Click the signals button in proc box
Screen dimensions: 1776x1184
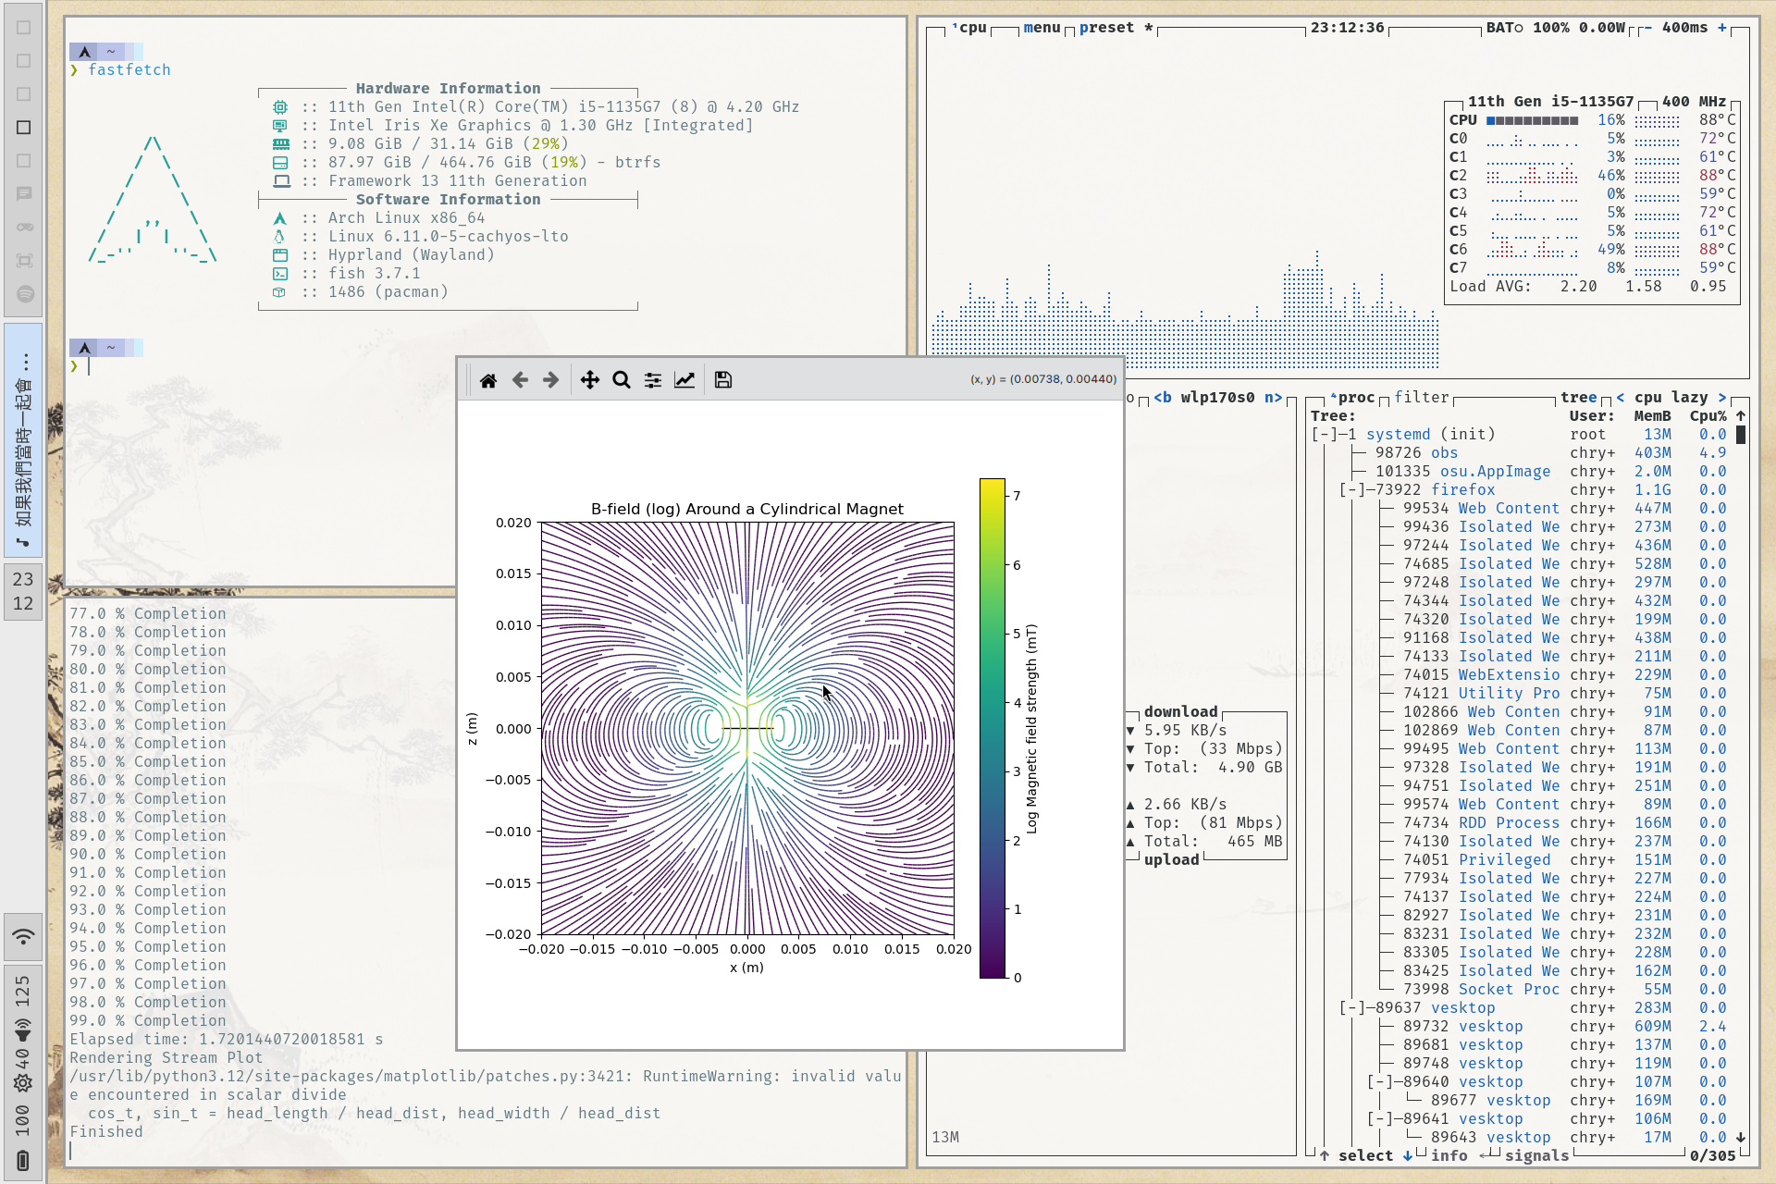click(1535, 1155)
